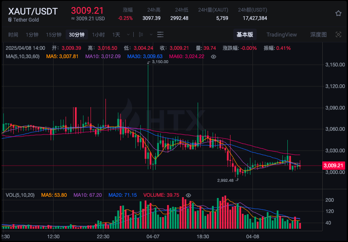
Task: Select the 1分钟 interval
Action: click(x=32, y=34)
